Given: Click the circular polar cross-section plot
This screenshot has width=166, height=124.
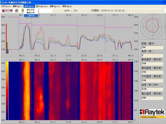Looking at the screenshot, I should click(152, 26).
